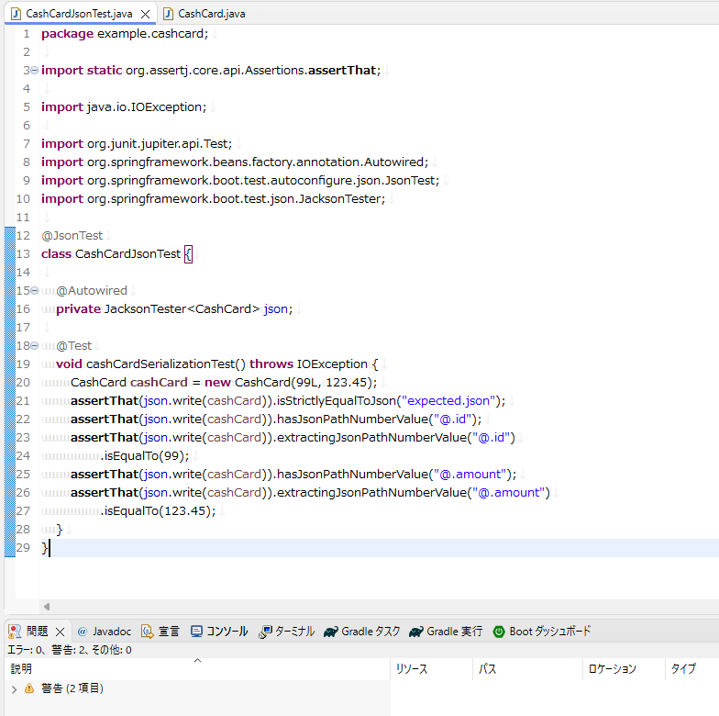719x716 pixels.
Task: Click the blue change marker beside line 12
Action: 9,236
